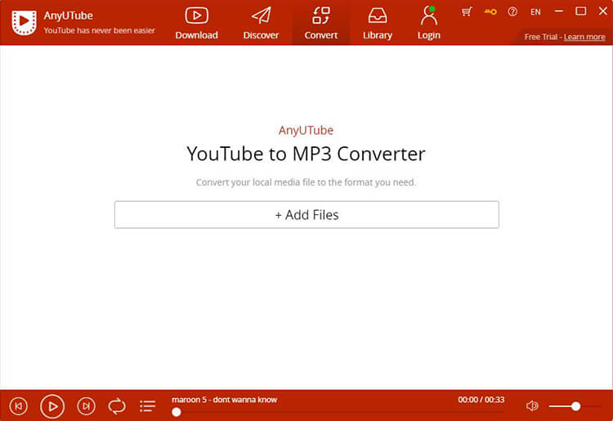Click the 'Free Trial' label text
Viewport: 613px width, 421px height.
541,37
